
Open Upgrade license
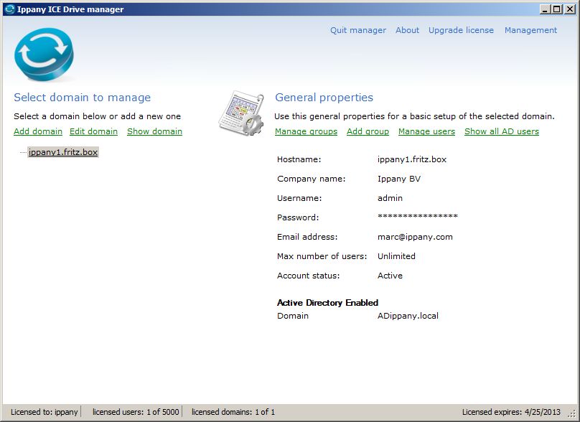(x=461, y=30)
